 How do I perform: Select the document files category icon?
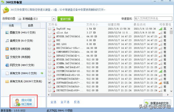(x=7, y=57)
